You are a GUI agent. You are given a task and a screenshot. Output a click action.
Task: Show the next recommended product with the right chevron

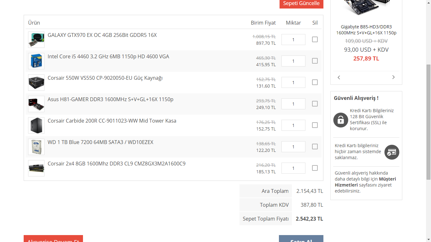pyautogui.click(x=393, y=78)
